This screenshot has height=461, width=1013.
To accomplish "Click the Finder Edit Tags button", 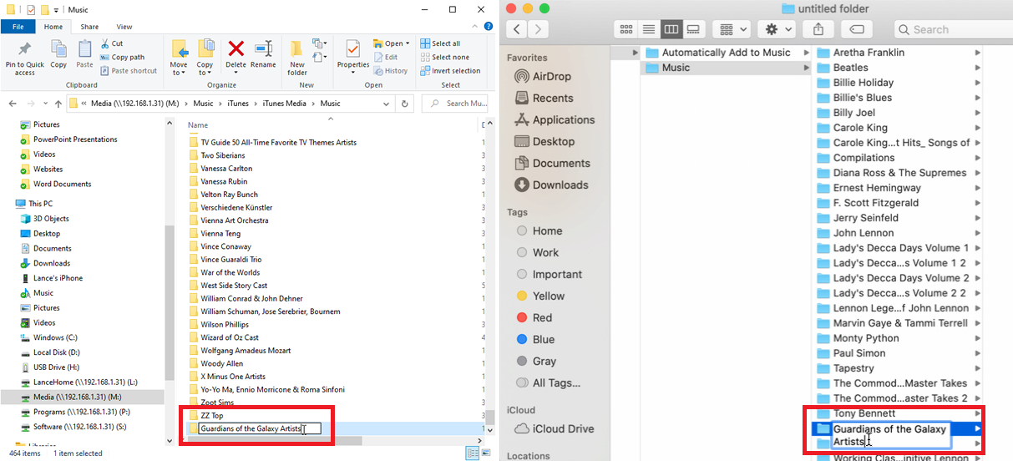I will point(857,29).
